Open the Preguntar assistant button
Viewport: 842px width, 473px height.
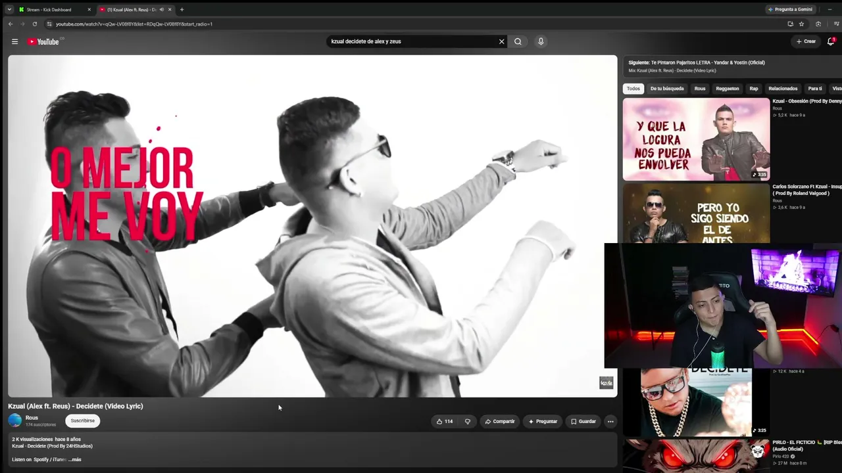(x=543, y=421)
